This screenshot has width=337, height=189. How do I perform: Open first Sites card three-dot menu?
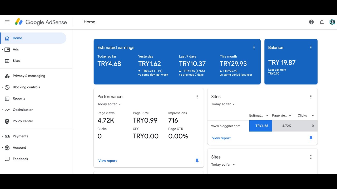point(311,97)
